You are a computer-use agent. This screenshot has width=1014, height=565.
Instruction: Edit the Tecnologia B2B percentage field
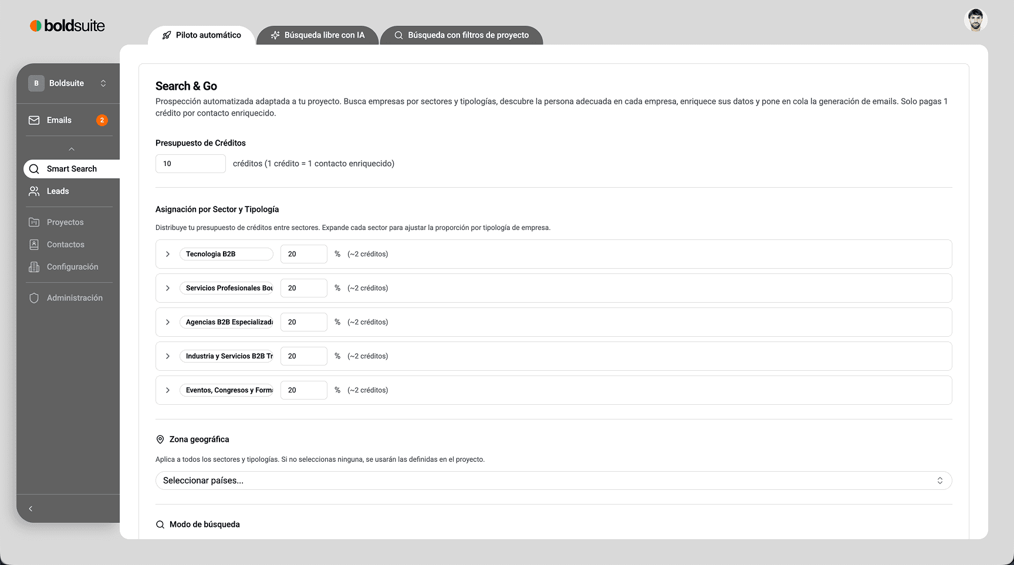[x=304, y=254]
